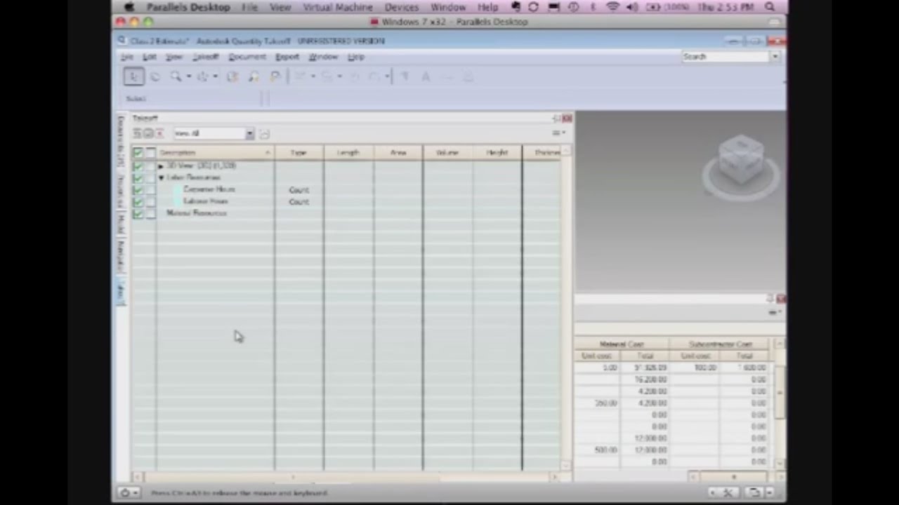Toggle the header green checkbox
The image size is (899, 505).
click(138, 152)
